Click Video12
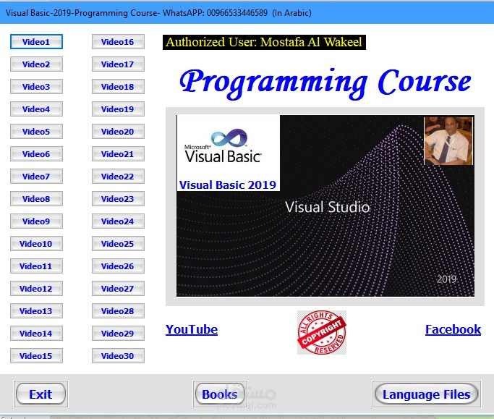494x419 pixels. click(x=36, y=289)
